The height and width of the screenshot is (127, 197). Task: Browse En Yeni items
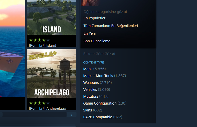(x=90, y=33)
